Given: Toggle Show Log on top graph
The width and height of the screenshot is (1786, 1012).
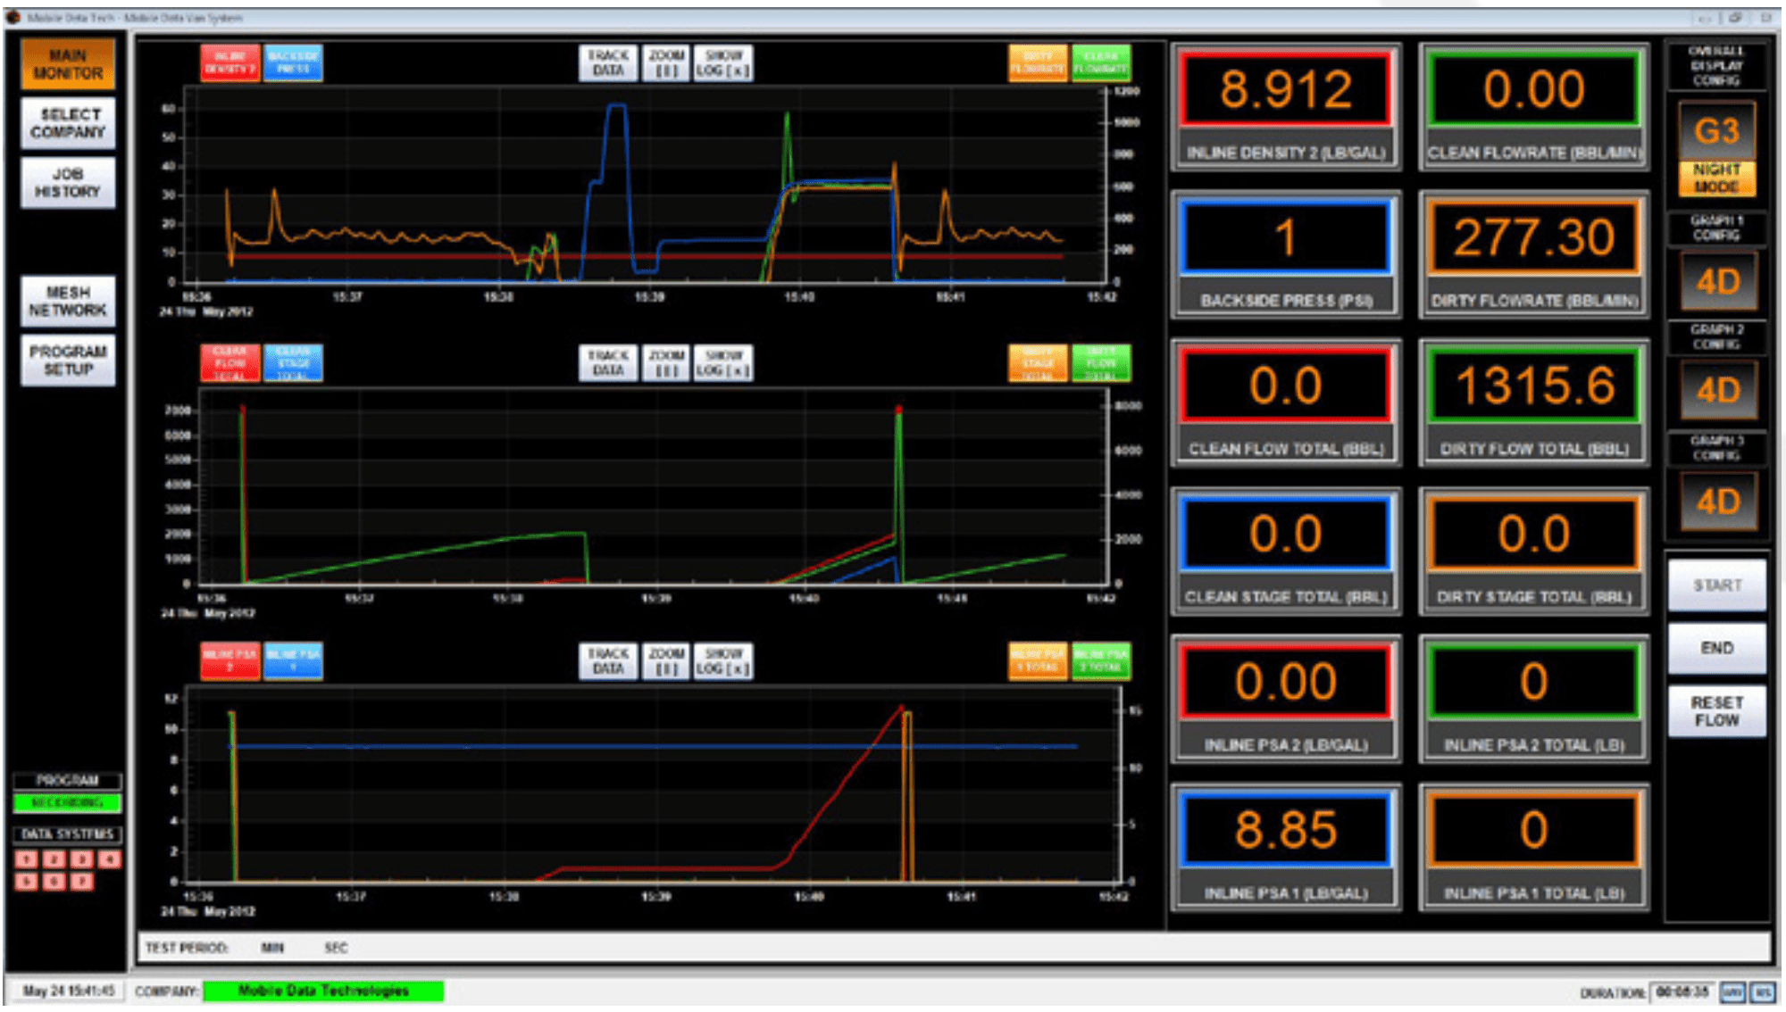Looking at the screenshot, I should (723, 63).
